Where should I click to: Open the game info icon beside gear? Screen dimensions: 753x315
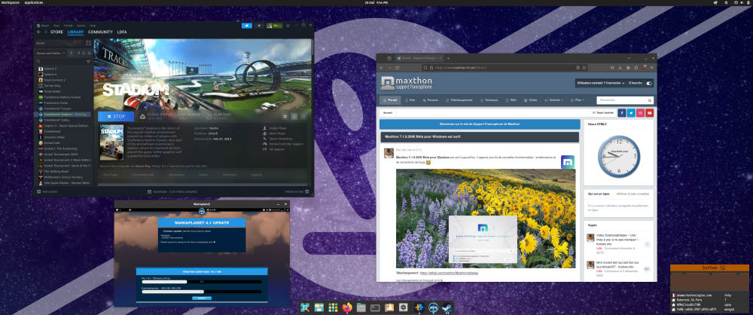click(x=294, y=116)
